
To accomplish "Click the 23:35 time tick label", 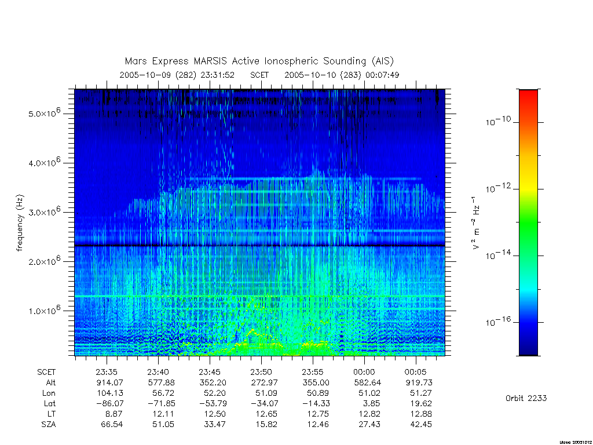I will click(x=107, y=372).
